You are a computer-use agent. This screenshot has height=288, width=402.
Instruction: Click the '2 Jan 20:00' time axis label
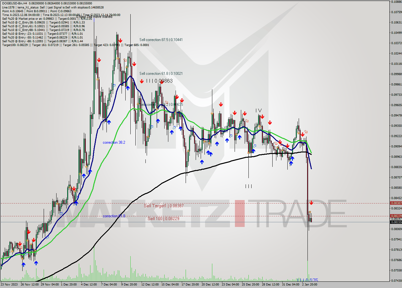pos(310,284)
